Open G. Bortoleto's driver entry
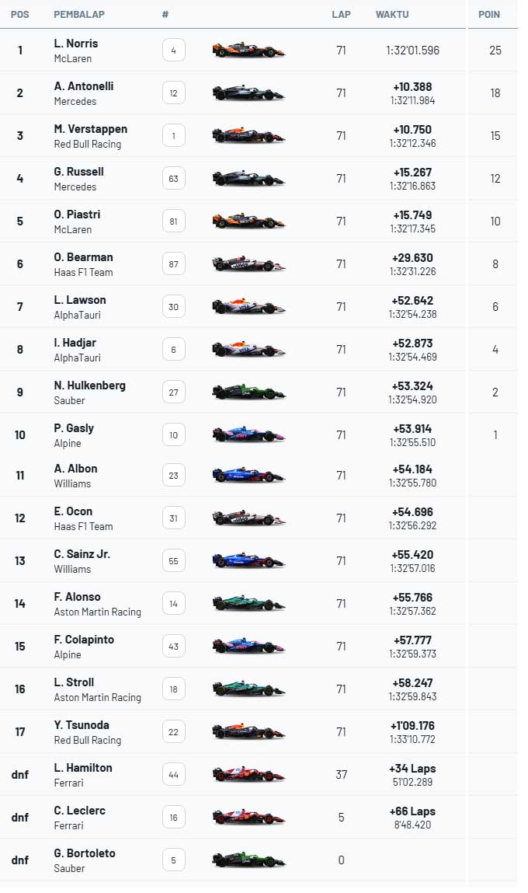 tap(85, 853)
